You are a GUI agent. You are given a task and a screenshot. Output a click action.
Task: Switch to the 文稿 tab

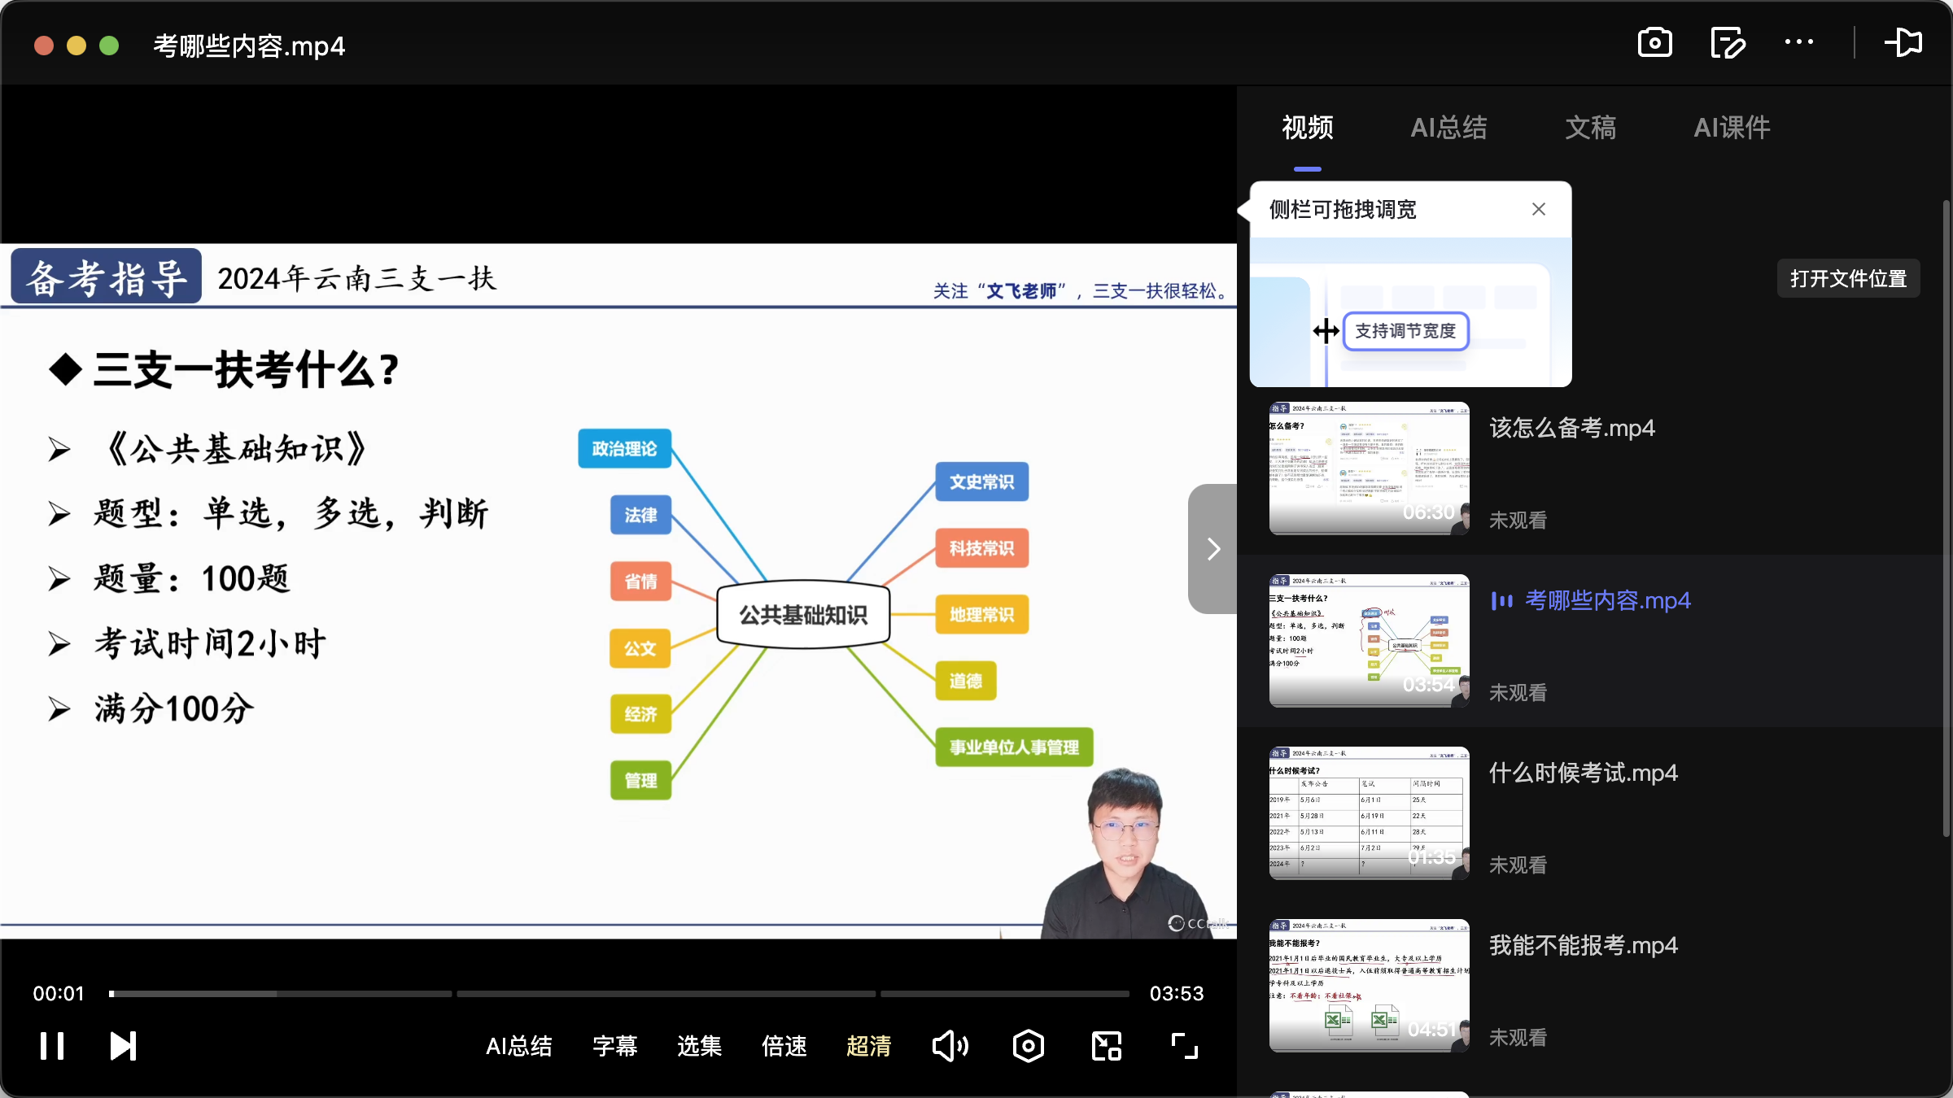[x=1590, y=128]
